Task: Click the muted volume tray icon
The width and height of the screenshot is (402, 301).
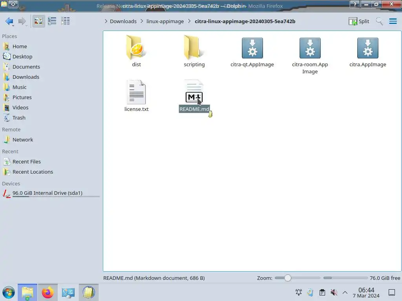Action: 334,292
